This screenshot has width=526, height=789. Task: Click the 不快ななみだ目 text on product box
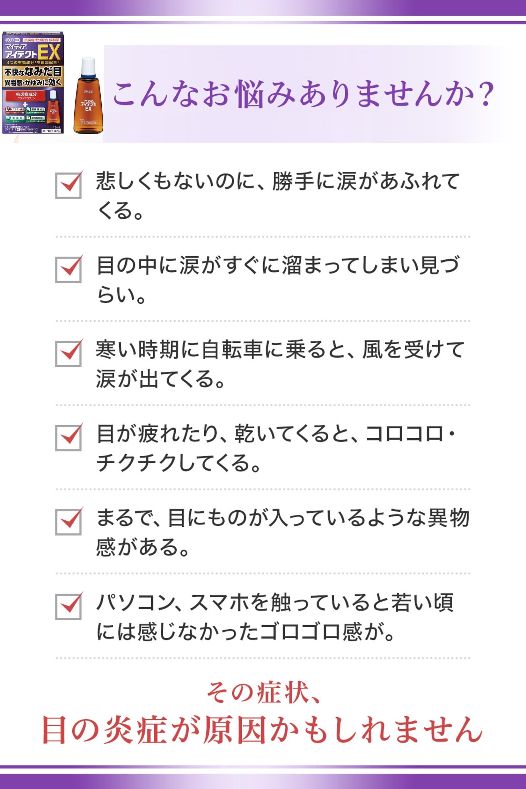(33, 71)
